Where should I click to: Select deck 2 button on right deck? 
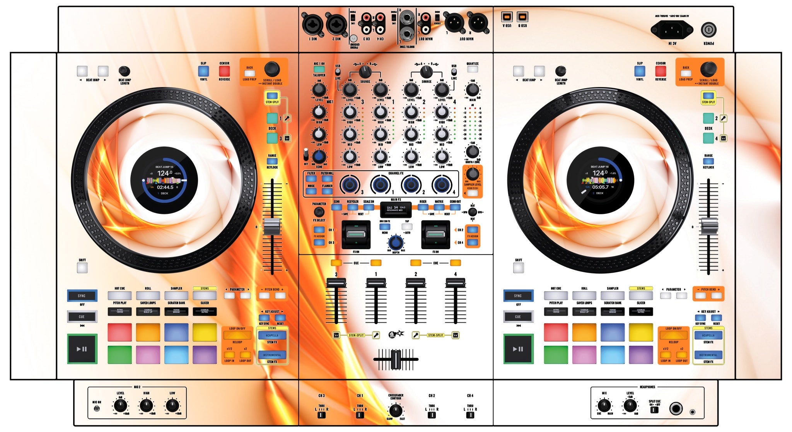pyautogui.click(x=708, y=118)
